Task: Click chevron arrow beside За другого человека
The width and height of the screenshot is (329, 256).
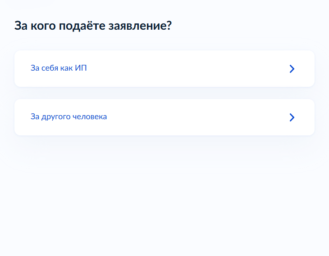Action: [292, 117]
